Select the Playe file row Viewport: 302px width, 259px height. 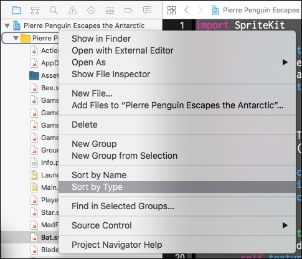coord(30,200)
